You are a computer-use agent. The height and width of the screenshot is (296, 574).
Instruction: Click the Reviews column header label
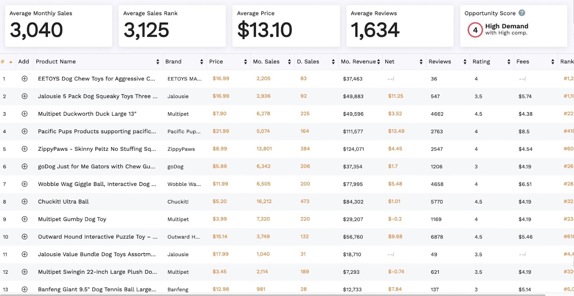click(x=440, y=62)
